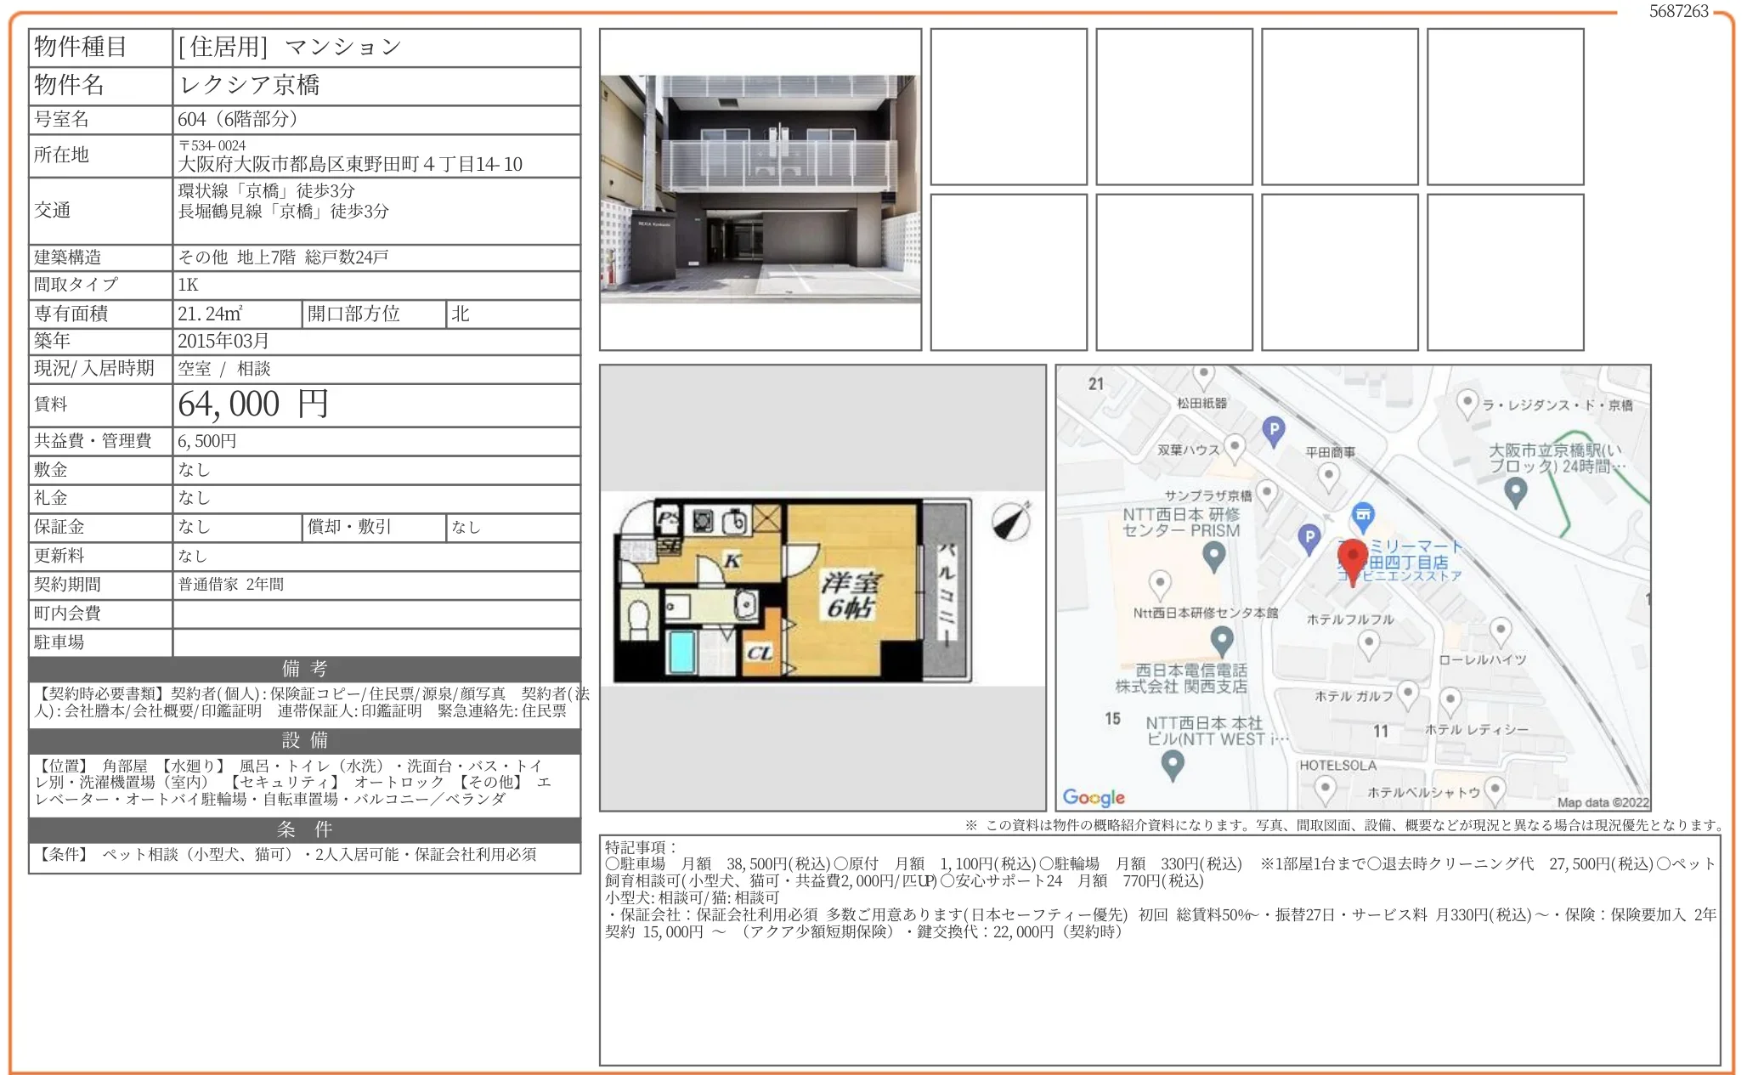The width and height of the screenshot is (1747, 1075).
Task: Click the 設備 section header bar
Action: [x=304, y=739]
